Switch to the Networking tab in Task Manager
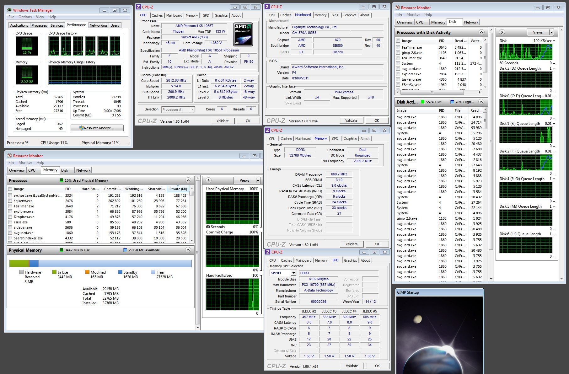Viewport: 569px width, 374px height. click(98, 25)
